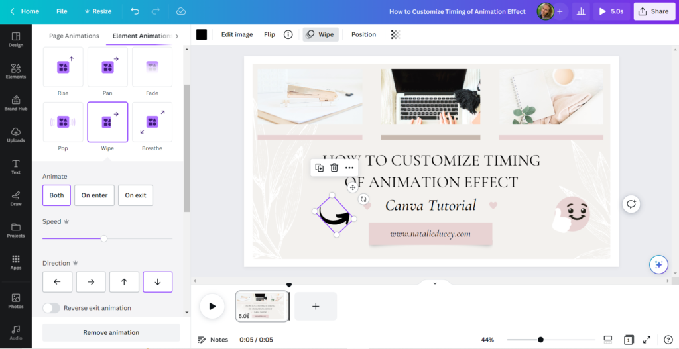The width and height of the screenshot is (679, 349).
Task: Open the Text sidebar panel
Action: point(16,166)
